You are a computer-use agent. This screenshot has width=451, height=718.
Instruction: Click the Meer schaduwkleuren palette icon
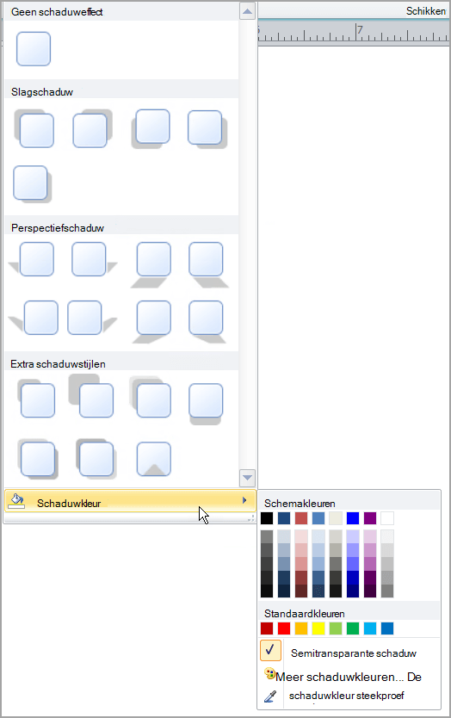coord(269,673)
